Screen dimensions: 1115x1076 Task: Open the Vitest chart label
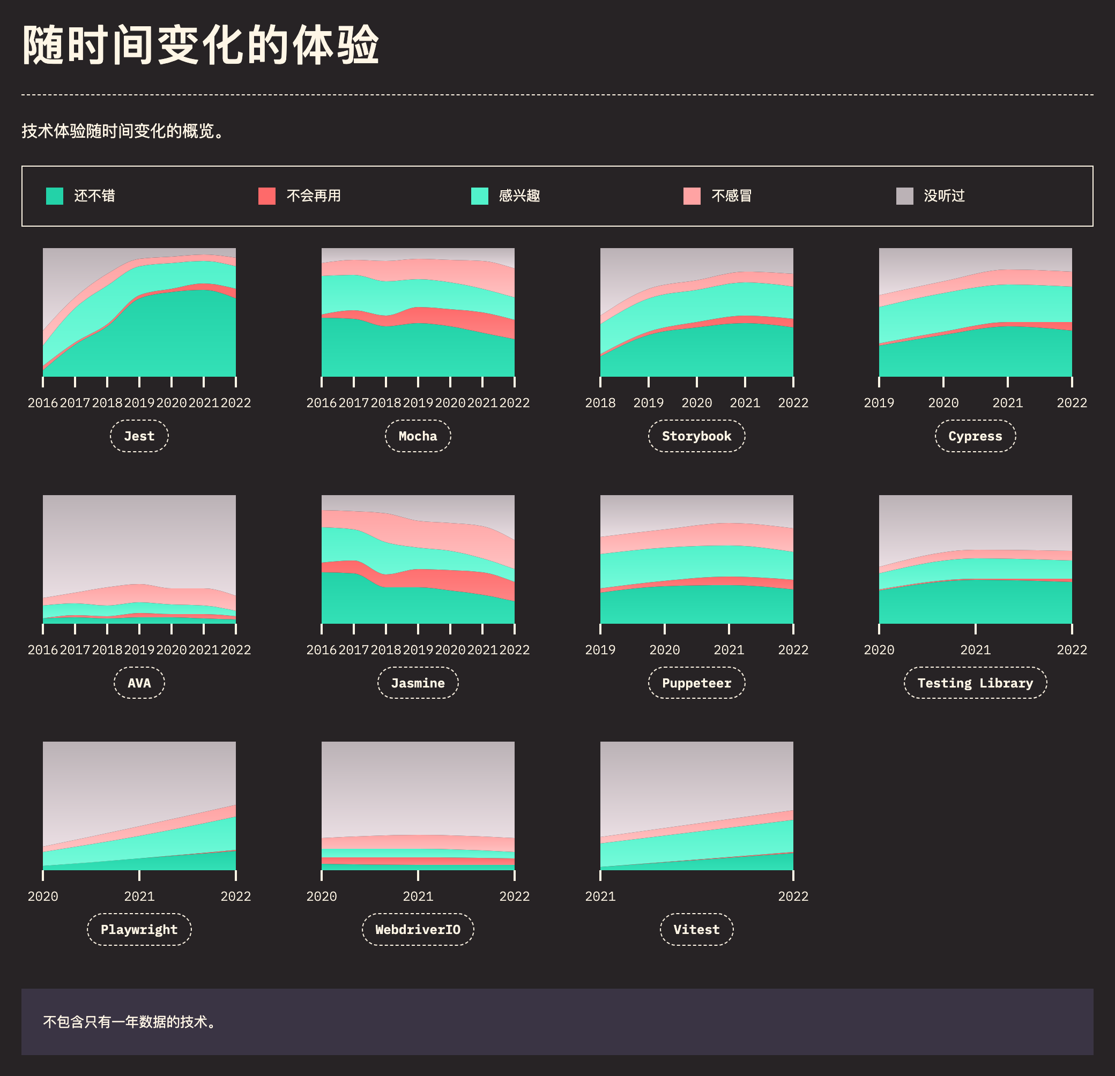coord(696,929)
